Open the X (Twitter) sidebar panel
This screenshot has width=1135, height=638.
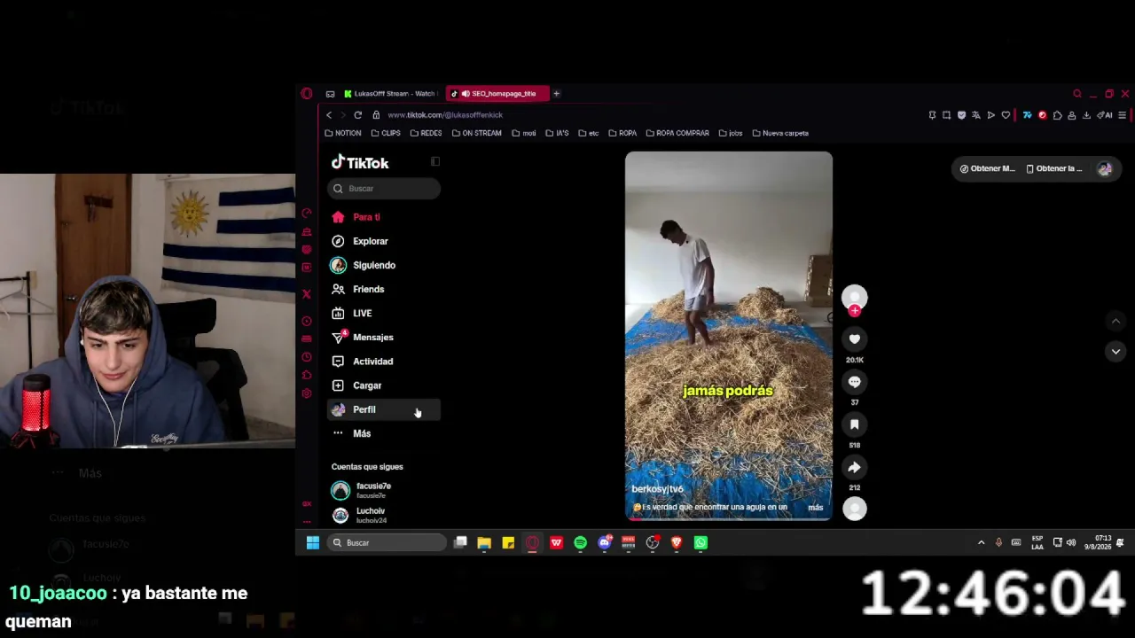(x=307, y=293)
